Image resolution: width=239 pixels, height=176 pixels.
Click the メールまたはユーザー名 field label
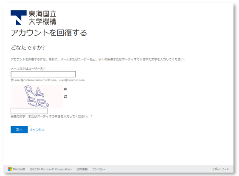pos(27,69)
